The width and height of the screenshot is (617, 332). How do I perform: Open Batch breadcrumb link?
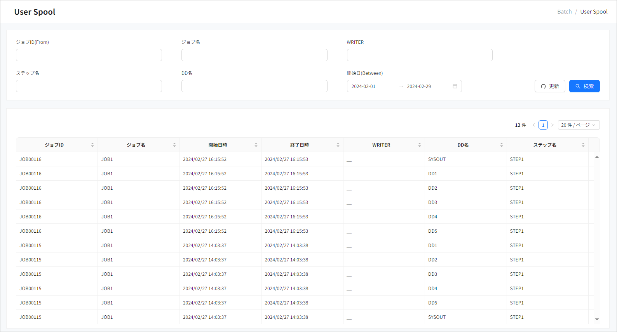[564, 12]
